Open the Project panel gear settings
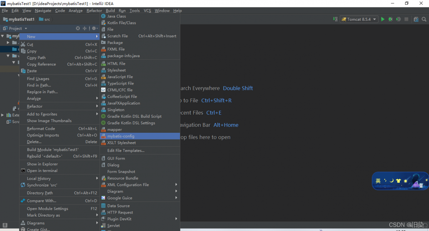Image resolution: width=429 pixels, height=231 pixels. (94, 28)
